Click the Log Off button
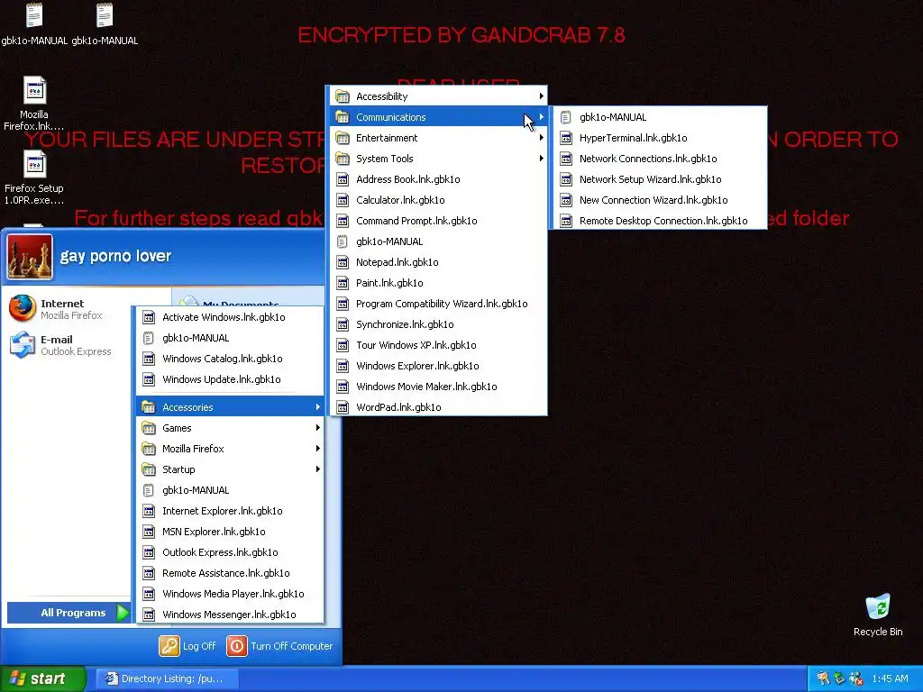 pyautogui.click(x=187, y=645)
